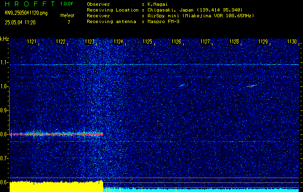
Task: Click the HROFFT program title
Action: pyautogui.click(x=30, y=4)
